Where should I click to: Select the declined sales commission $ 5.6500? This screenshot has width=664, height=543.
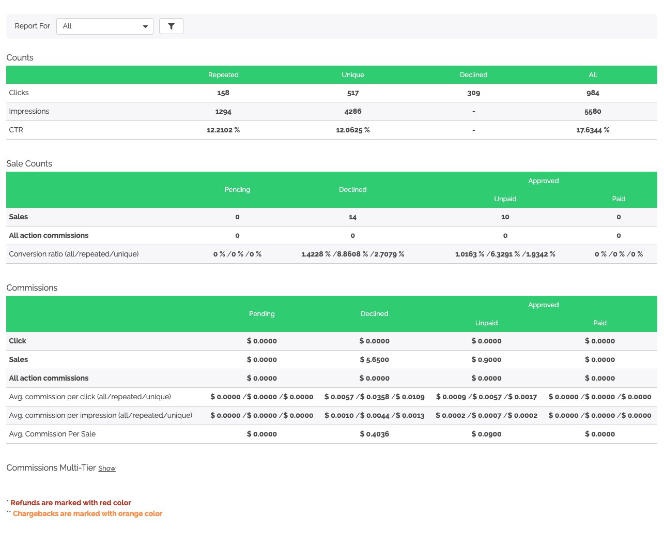(x=375, y=360)
